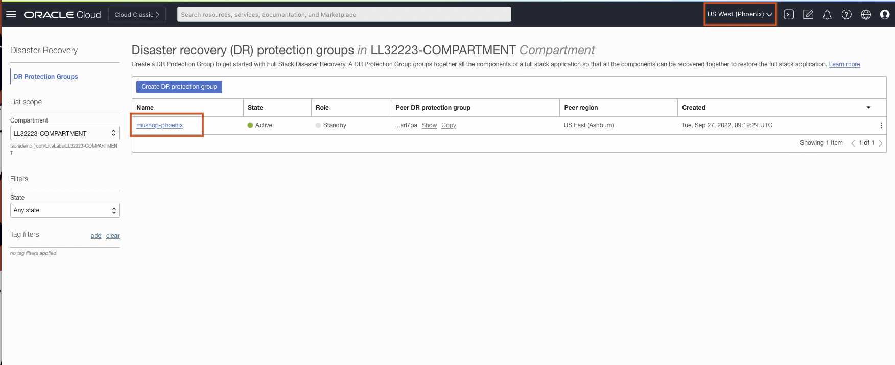
Task: Open the help question mark icon
Action: click(846, 15)
